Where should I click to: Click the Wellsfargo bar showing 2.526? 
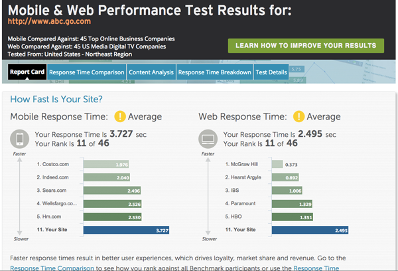pyautogui.click(x=112, y=204)
